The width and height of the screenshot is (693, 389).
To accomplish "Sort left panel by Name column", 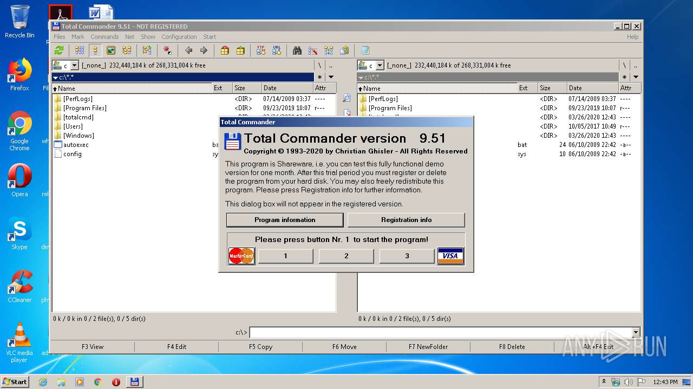I will coord(132,88).
